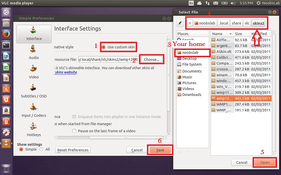
Task: Click the Choose... skin file button
Action: coord(151,59)
